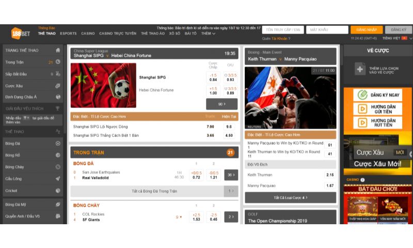Click the Đăng Ký register button

pyautogui.click(x=398, y=30)
